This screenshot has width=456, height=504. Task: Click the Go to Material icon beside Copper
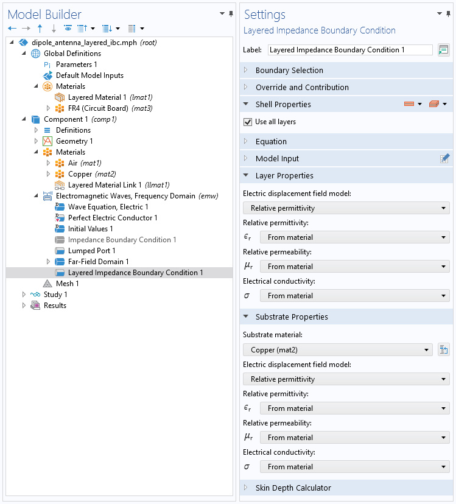[x=444, y=349]
